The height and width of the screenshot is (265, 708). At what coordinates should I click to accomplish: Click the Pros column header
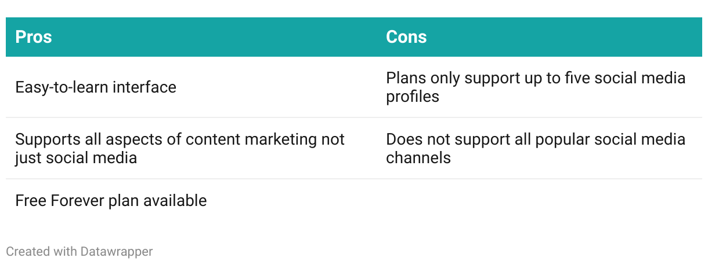tap(34, 37)
